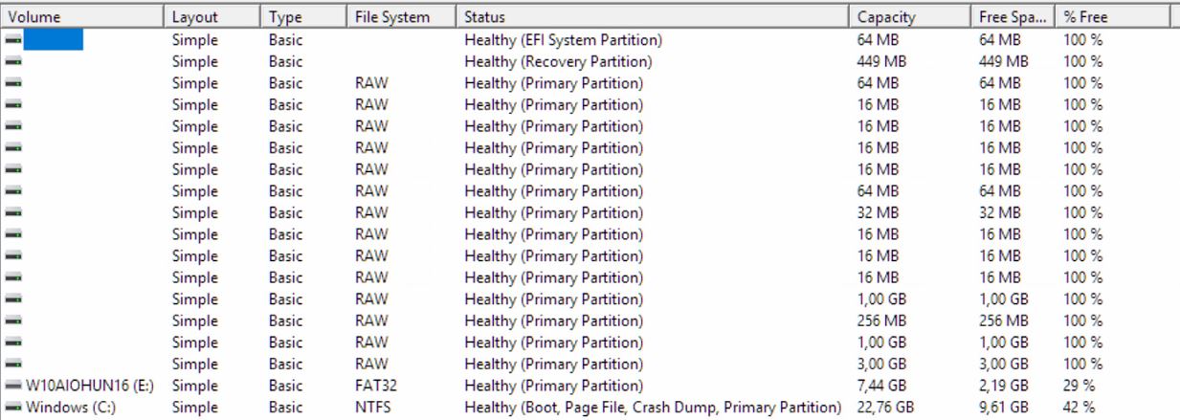This screenshot has height=420, width=1180.
Task: Click the 449 MB value in the Capacity column
Action: [881, 62]
